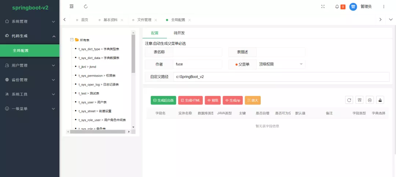Expand the 系统工具 menu chevron
Image resolution: width=396 pixels, height=177 pixels.
coord(54,95)
